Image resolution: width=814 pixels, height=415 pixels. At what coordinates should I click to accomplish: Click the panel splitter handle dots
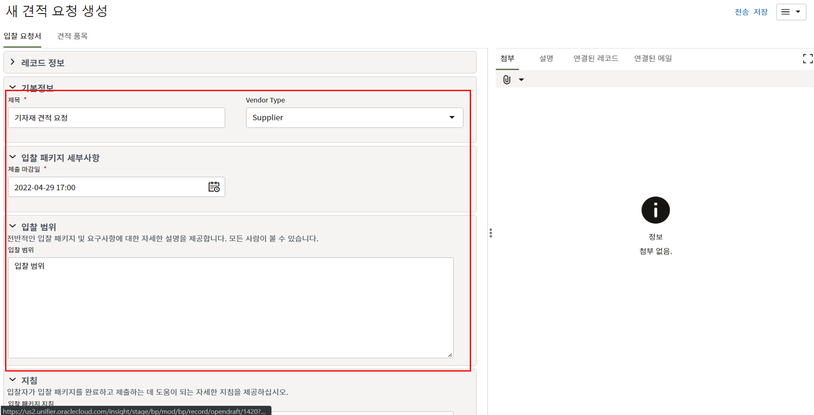(x=491, y=233)
